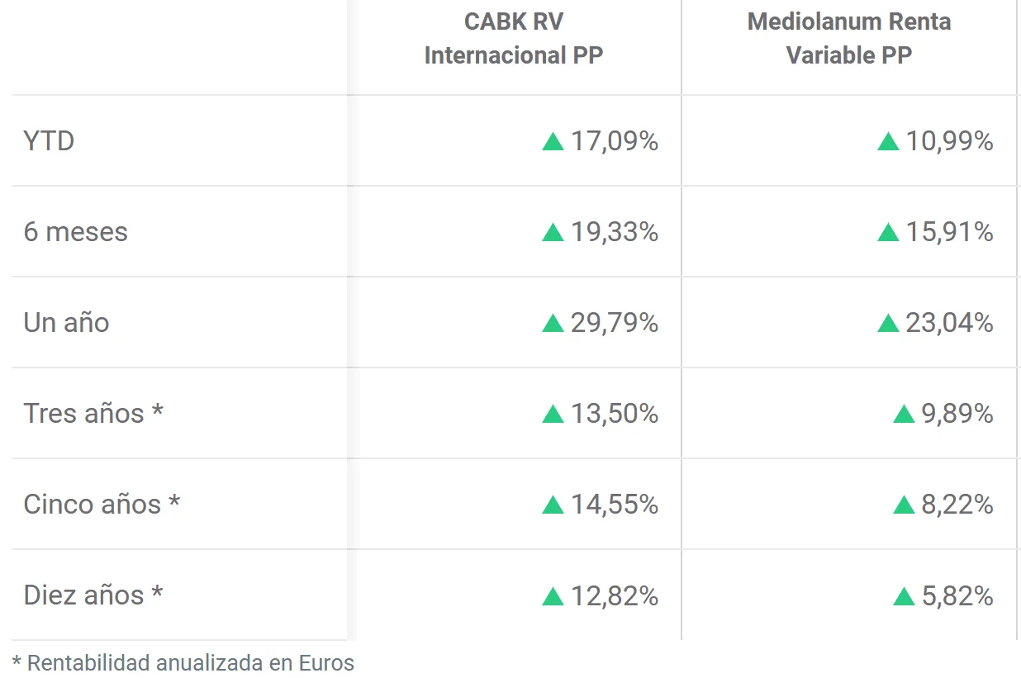Viewport: 1021px width, 678px height.
Task: Select the up arrow beside 19,33%
Action: (x=553, y=233)
